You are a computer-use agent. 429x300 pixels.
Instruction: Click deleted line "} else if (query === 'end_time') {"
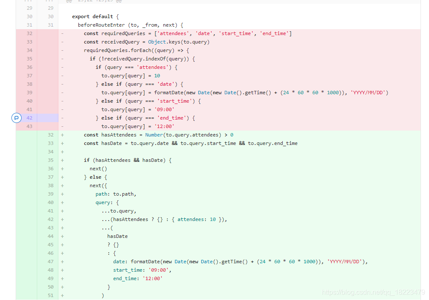pyautogui.click(x=145, y=118)
